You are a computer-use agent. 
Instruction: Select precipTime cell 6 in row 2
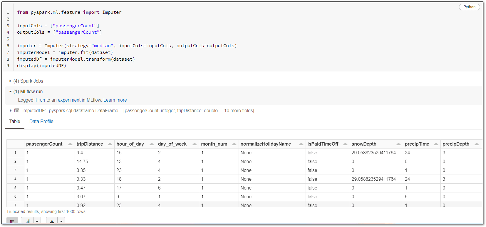[x=422, y=161]
